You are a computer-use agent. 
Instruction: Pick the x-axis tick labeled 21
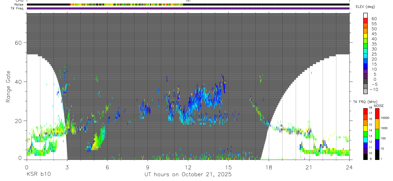tap(309, 167)
